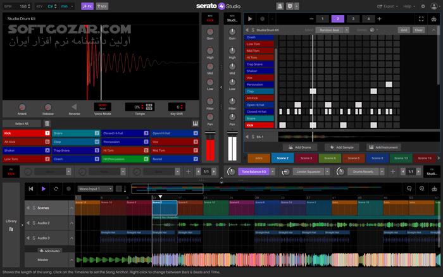Click the robot icon in timeline toolbar

point(434,188)
